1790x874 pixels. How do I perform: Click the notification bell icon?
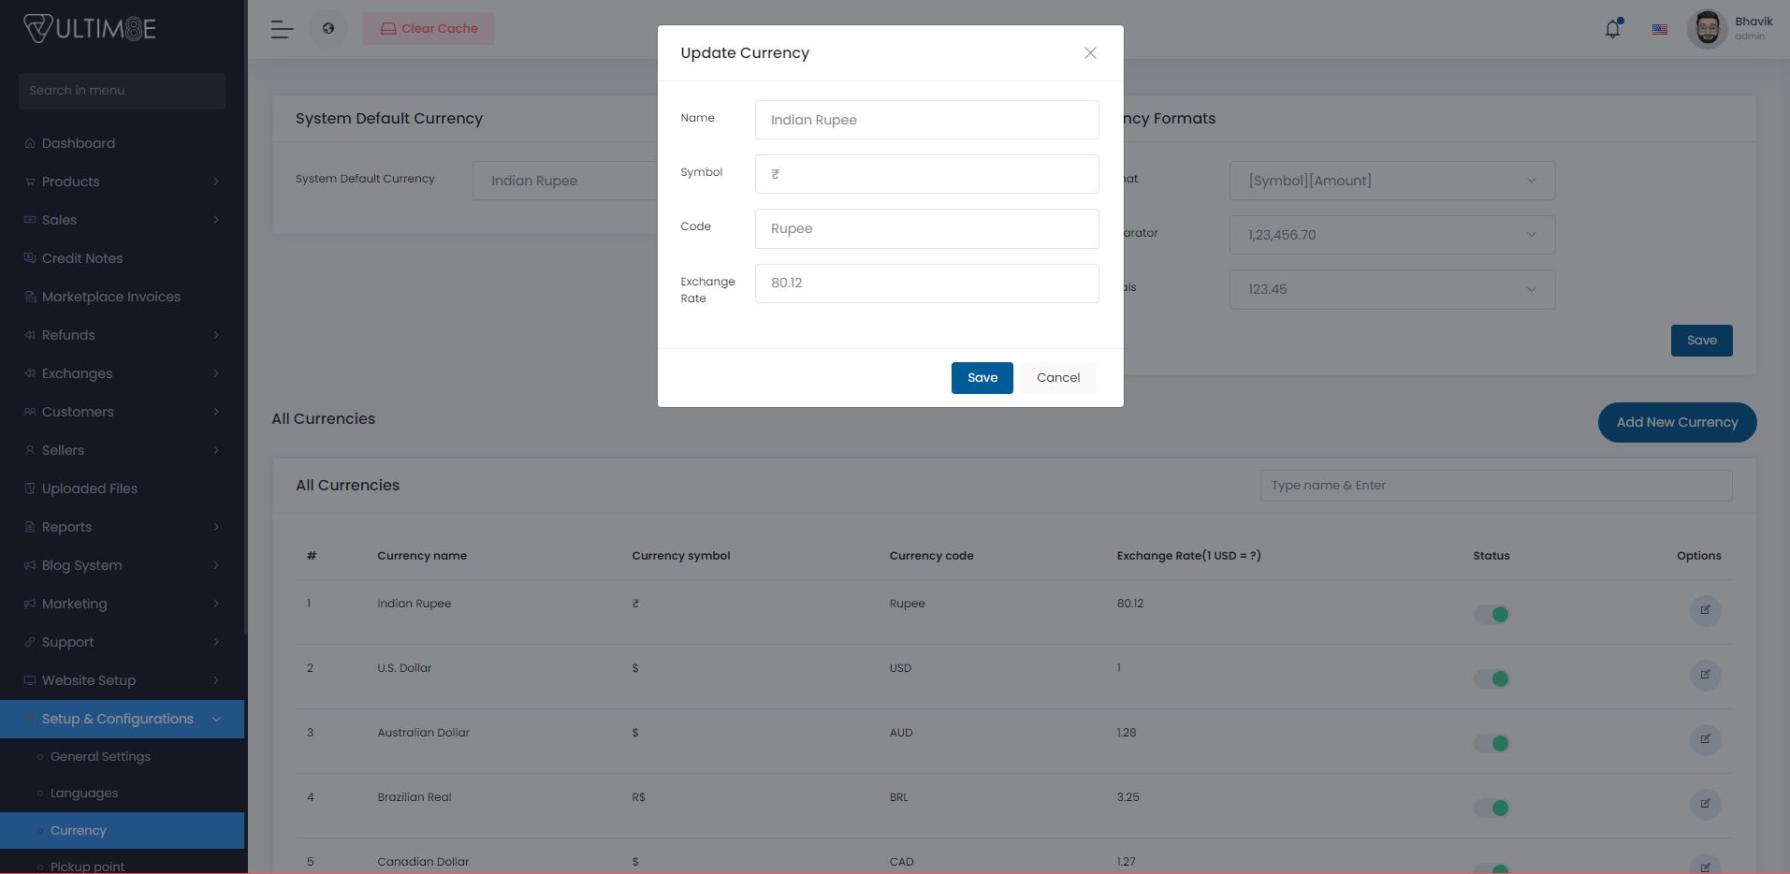(x=1612, y=29)
